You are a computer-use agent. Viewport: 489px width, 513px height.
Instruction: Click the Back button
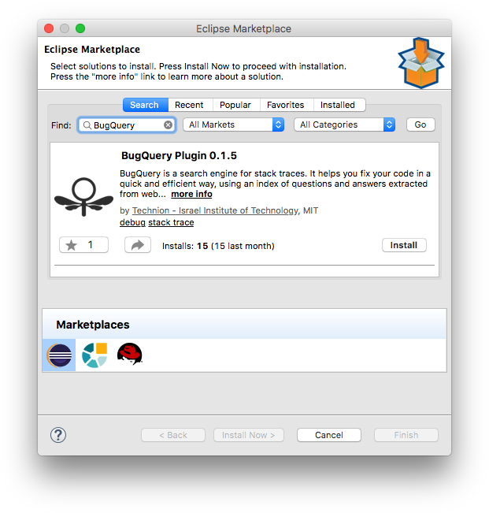[173, 435]
